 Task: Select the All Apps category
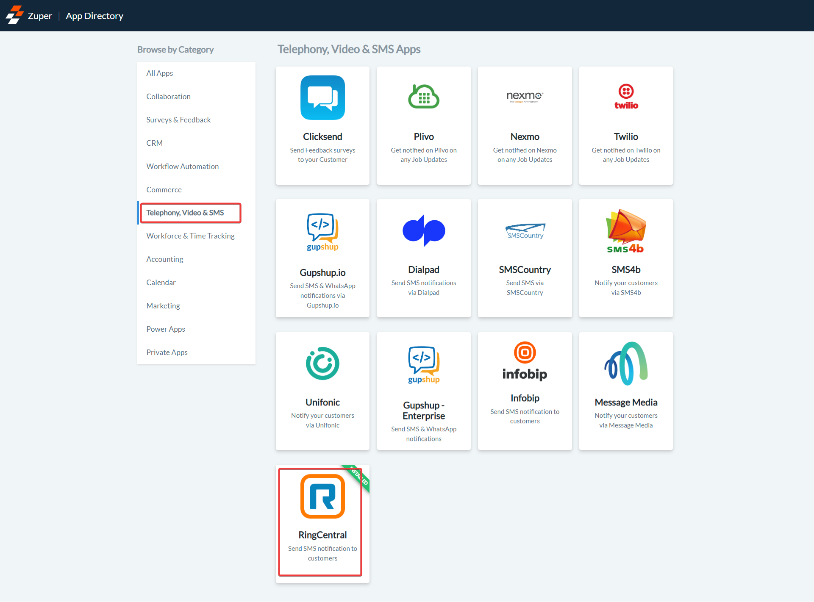[x=159, y=73]
